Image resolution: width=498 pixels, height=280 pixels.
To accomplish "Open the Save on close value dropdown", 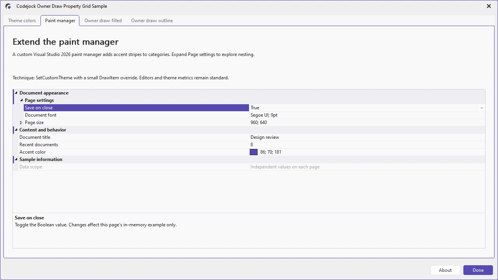I will pyautogui.click(x=482, y=108).
